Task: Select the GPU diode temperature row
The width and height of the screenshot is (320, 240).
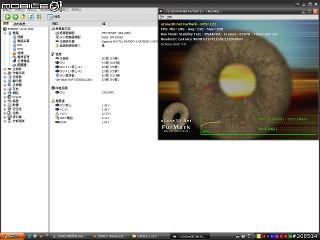Action: pos(104,75)
